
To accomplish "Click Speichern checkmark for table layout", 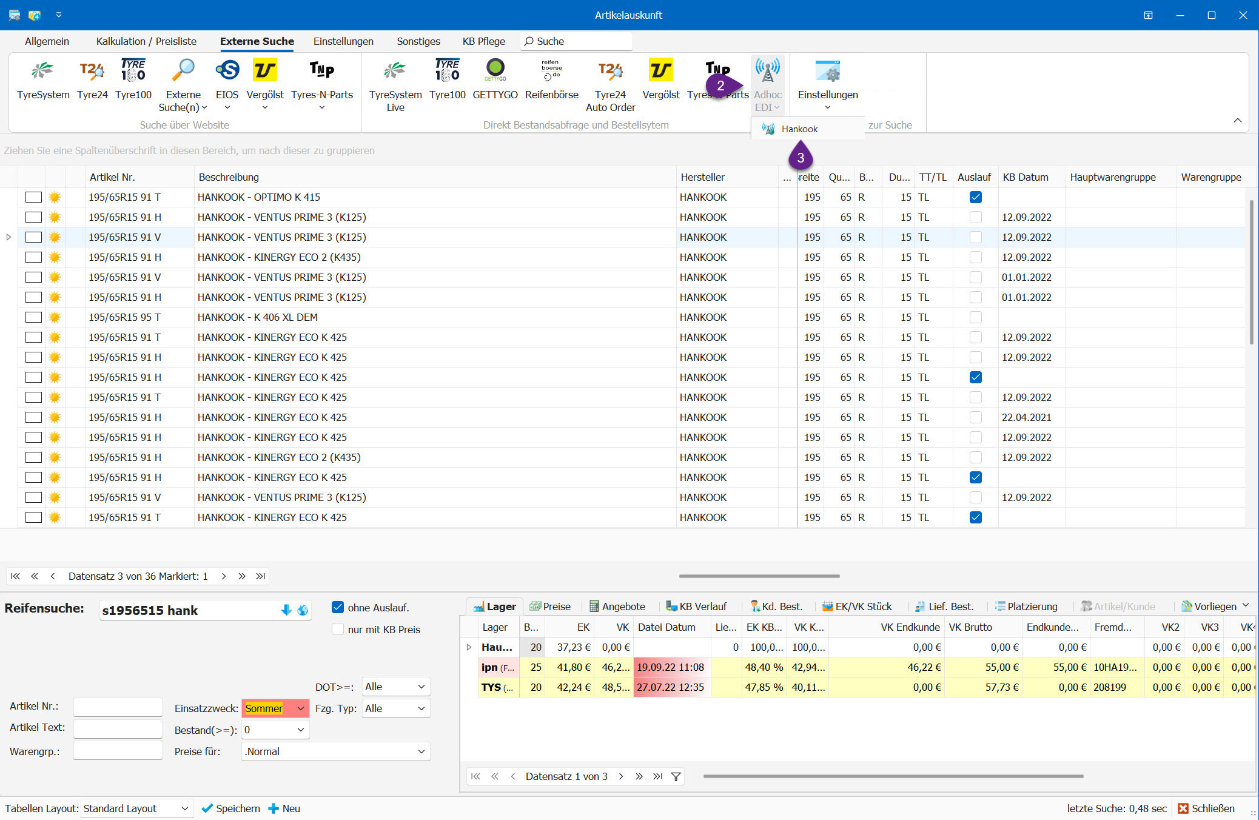I will 230,808.
